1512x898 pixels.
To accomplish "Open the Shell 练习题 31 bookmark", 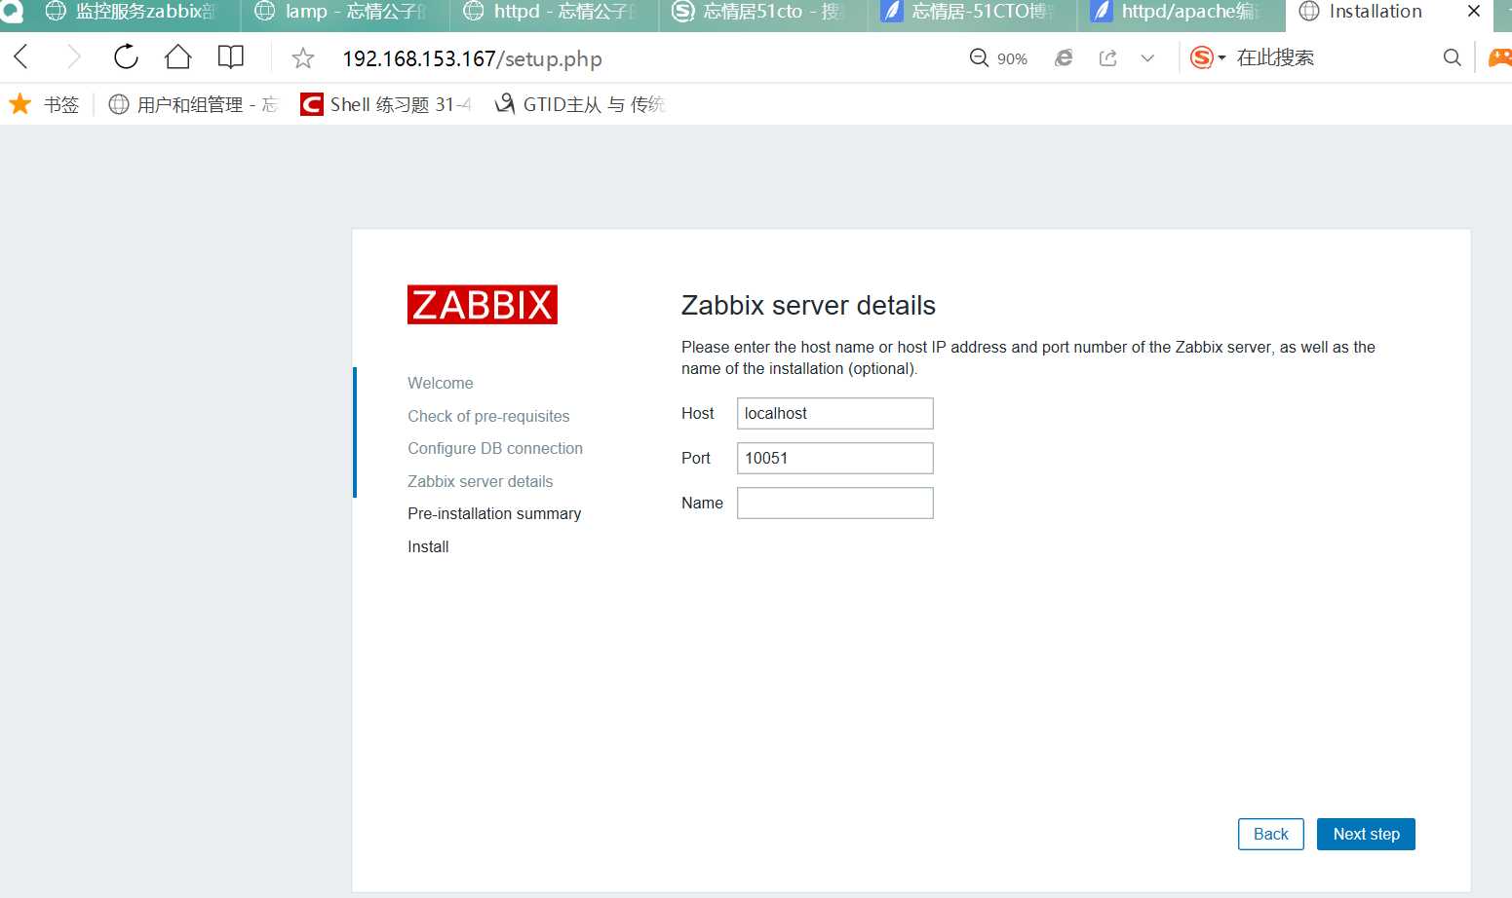I will 386,104.
